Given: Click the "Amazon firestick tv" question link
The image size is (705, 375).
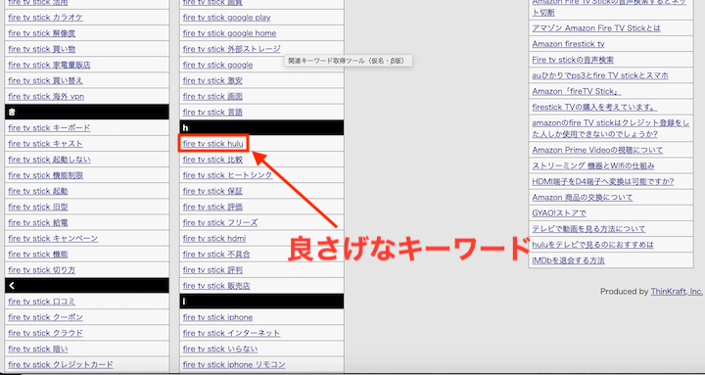Looking at the screenshot, I should pos(568,44).
